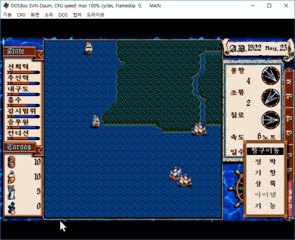Open the 소리 menu
Viewport: 295px width, 240px height.
point(49,15)
